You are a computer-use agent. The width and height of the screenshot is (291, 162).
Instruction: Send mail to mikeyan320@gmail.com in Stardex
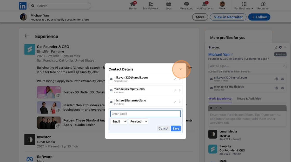click(282, 79)
